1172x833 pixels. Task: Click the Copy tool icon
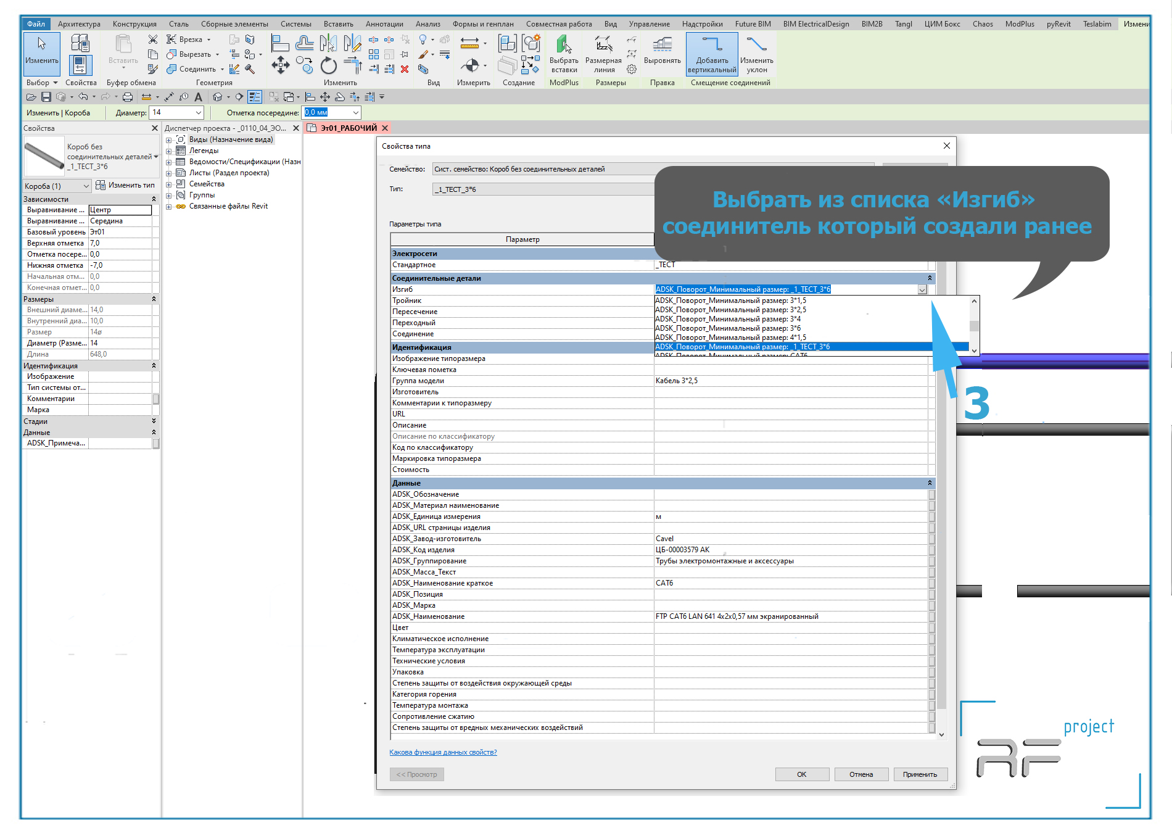click(304, 64)
